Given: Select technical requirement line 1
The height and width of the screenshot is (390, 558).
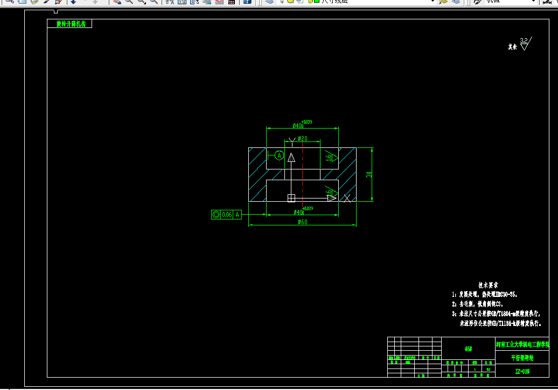Looking at the screenshot, I should [x=485, y=294].
